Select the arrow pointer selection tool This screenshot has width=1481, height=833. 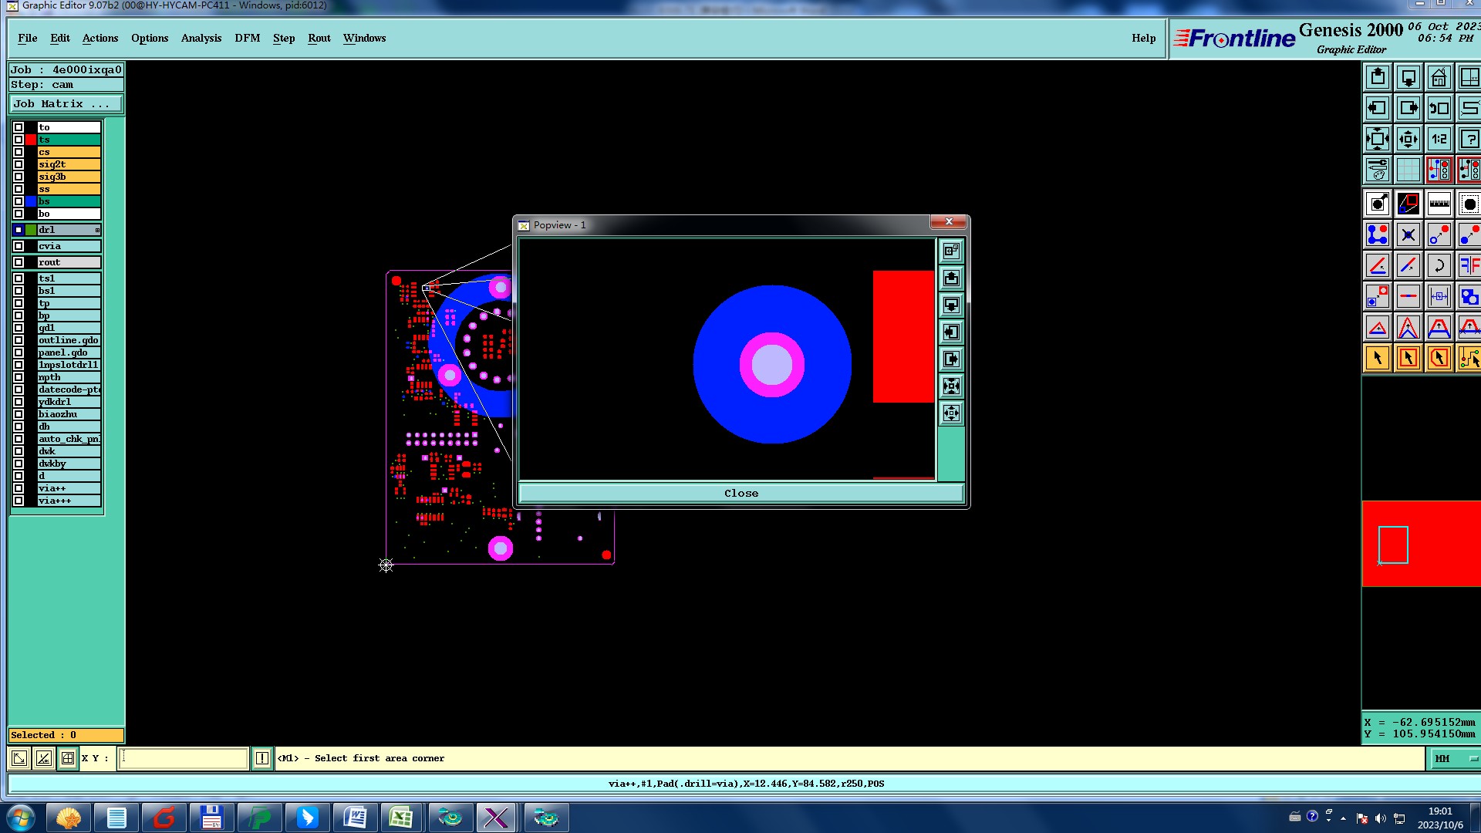coord(1377,358)
